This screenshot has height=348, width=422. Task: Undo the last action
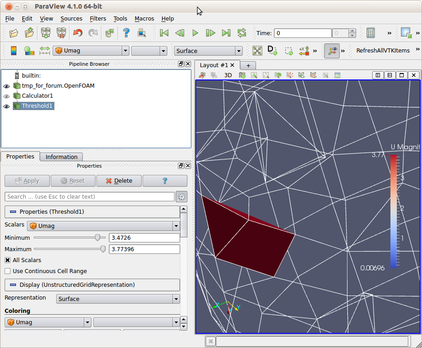click(x=78, y=33)
